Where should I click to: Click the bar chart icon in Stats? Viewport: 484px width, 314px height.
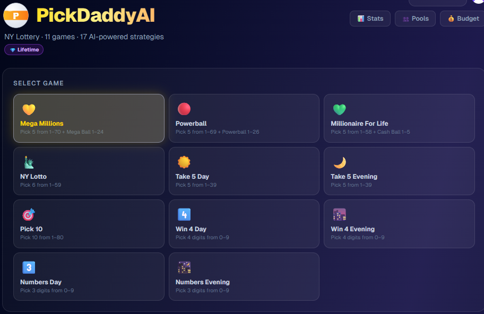(x=360, y=19)
